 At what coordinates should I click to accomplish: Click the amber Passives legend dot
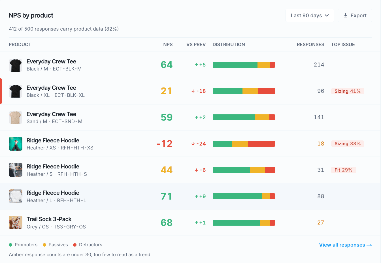[44, 245]
